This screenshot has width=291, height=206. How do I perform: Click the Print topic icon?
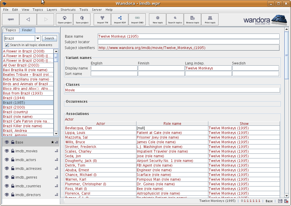click(210, 19)
